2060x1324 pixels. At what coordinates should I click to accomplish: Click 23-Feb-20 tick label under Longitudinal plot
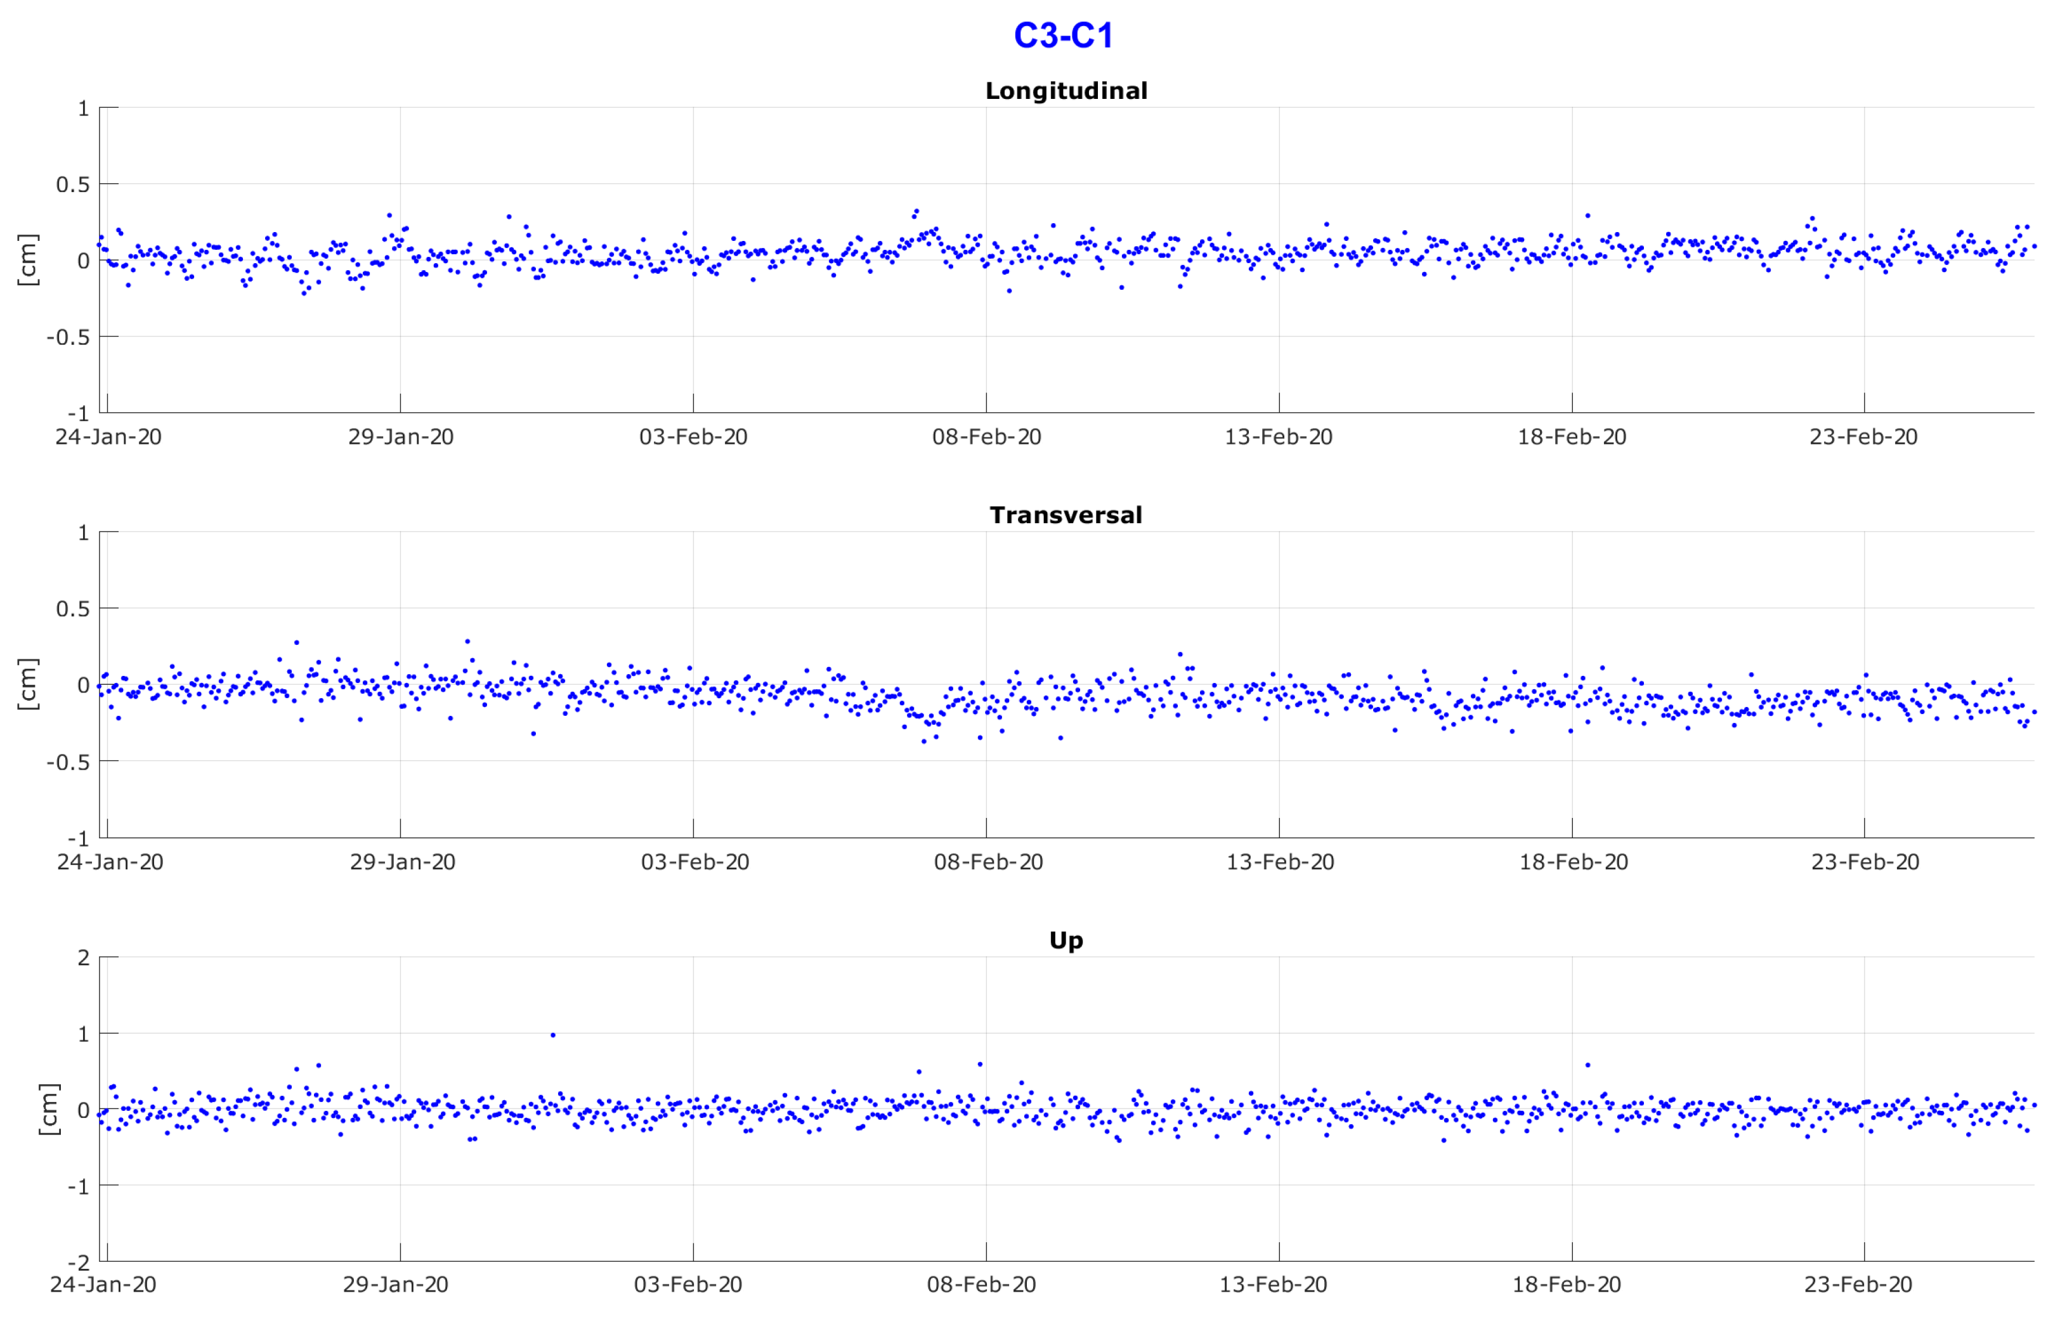point(1863,437)
